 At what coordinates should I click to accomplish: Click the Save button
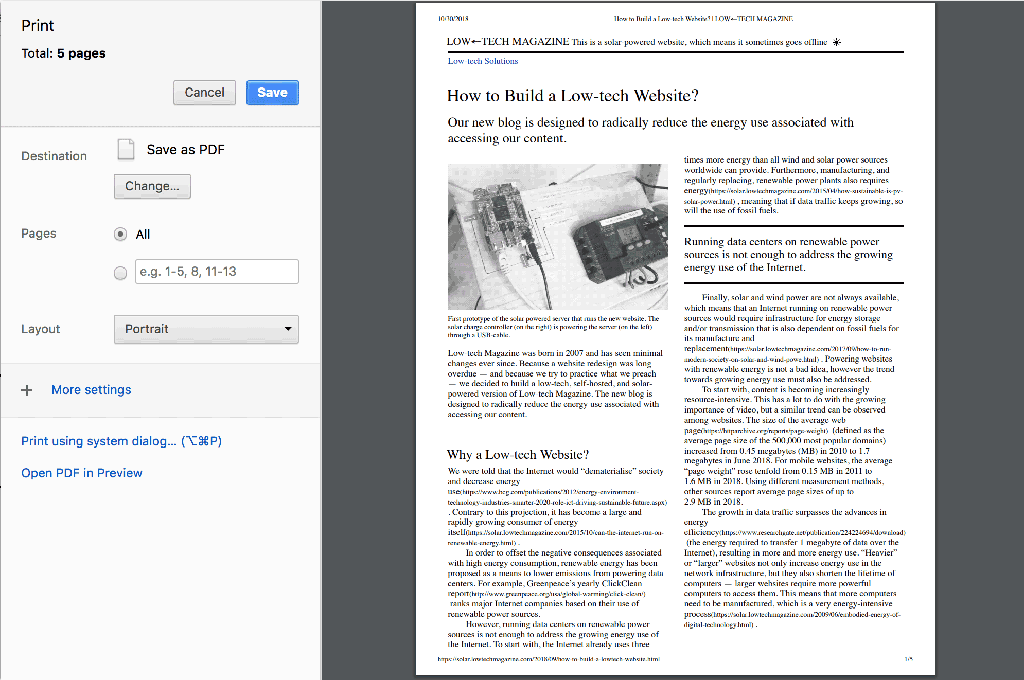(272, 93)
